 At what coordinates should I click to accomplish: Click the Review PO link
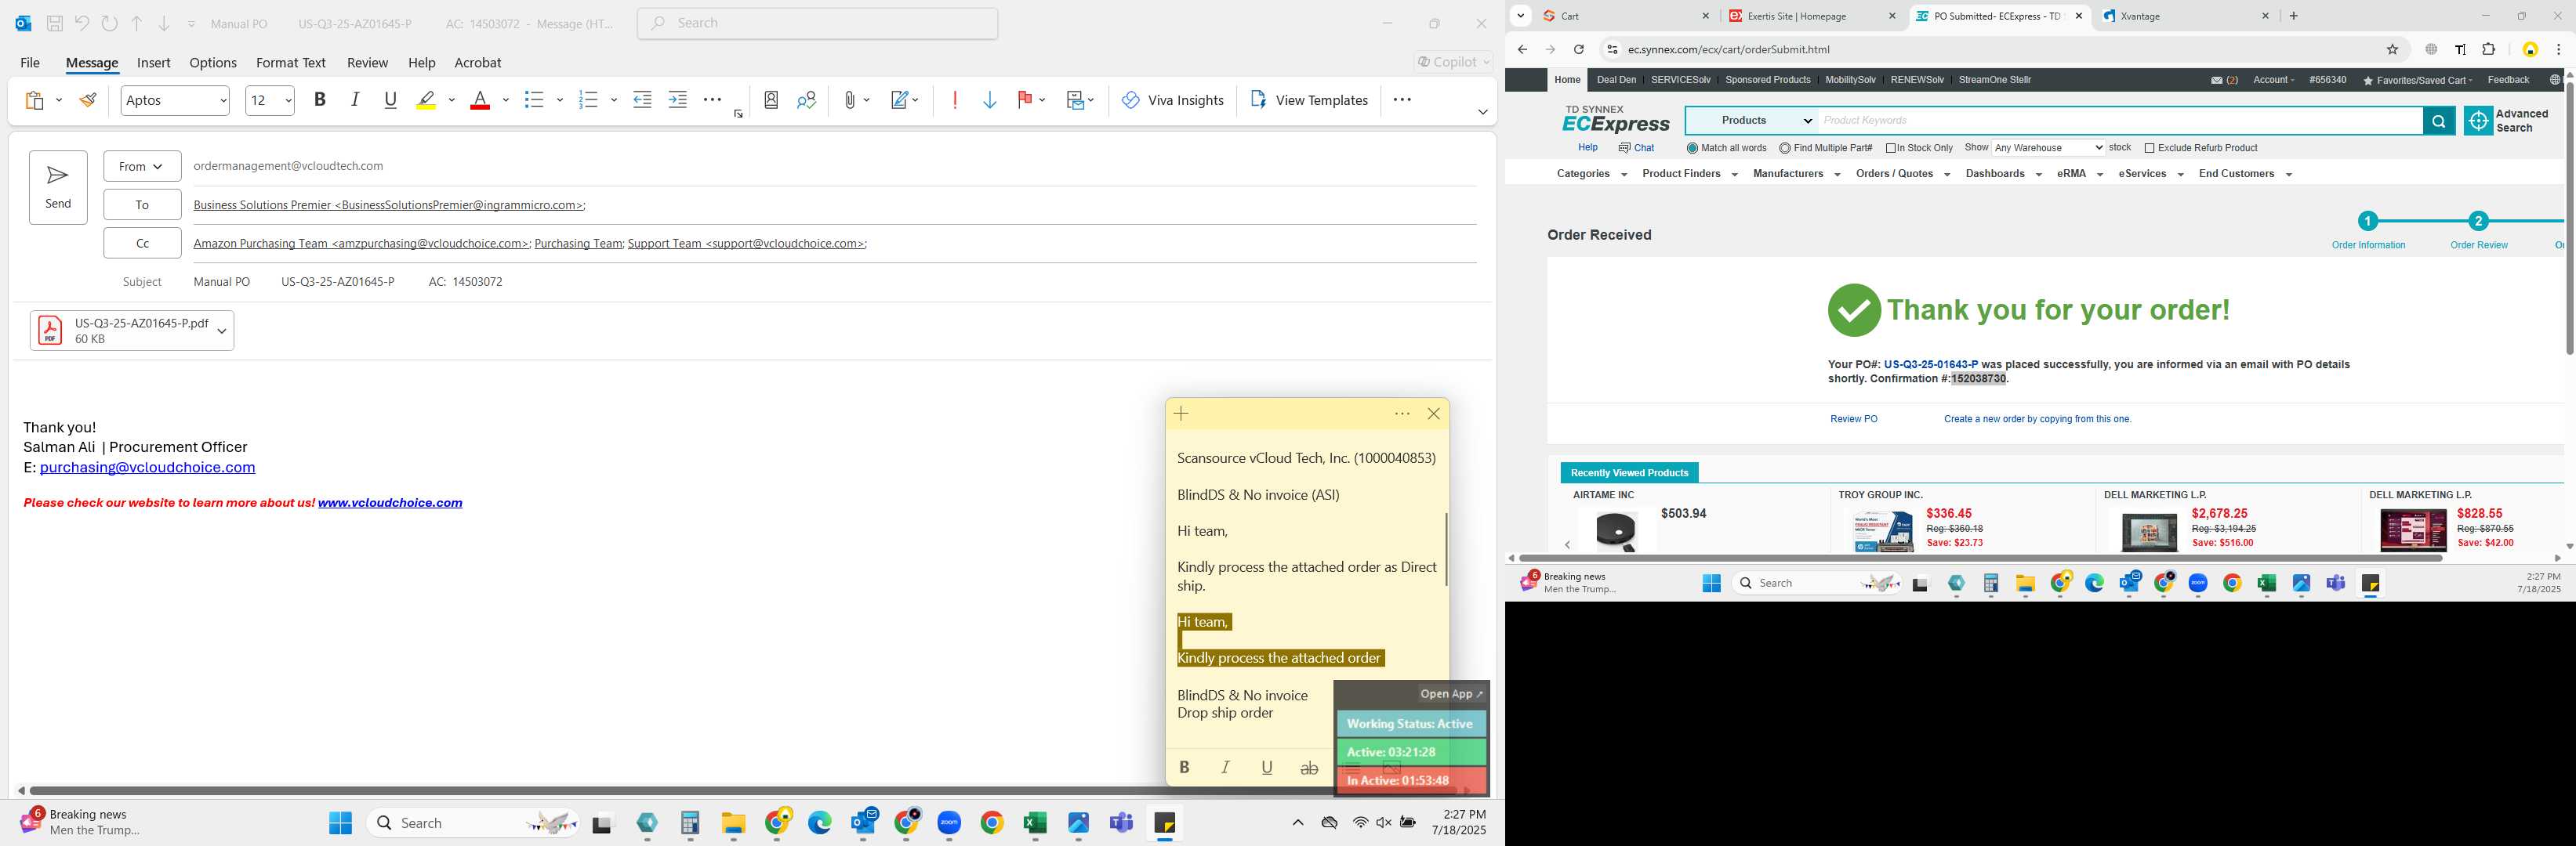(1853, 418)
